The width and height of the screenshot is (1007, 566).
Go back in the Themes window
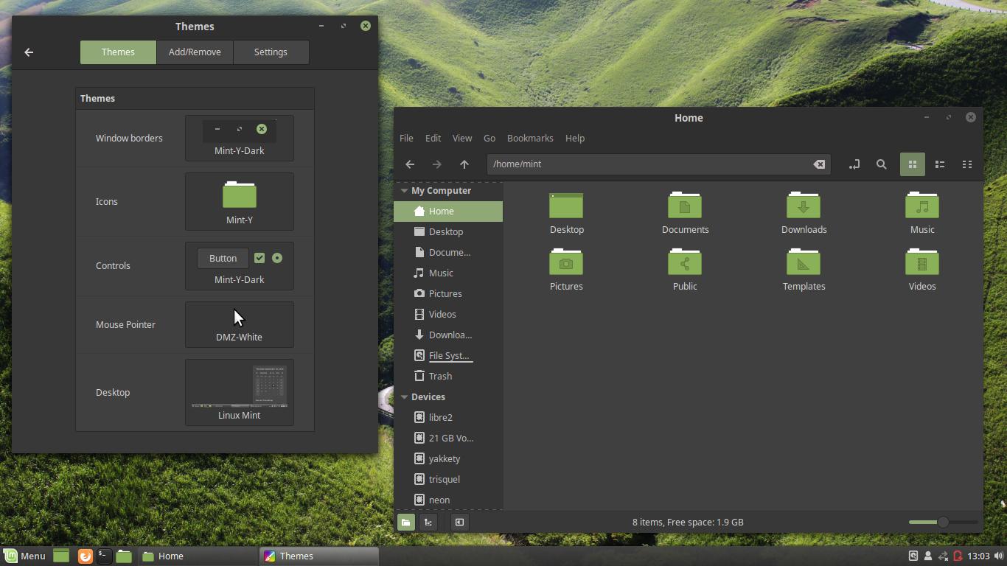click(x=29, y=52)
